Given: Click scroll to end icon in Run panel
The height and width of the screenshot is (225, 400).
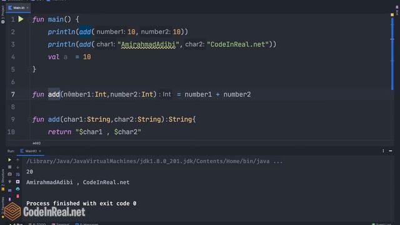Looking at the screenshot, I should [17, 182].
